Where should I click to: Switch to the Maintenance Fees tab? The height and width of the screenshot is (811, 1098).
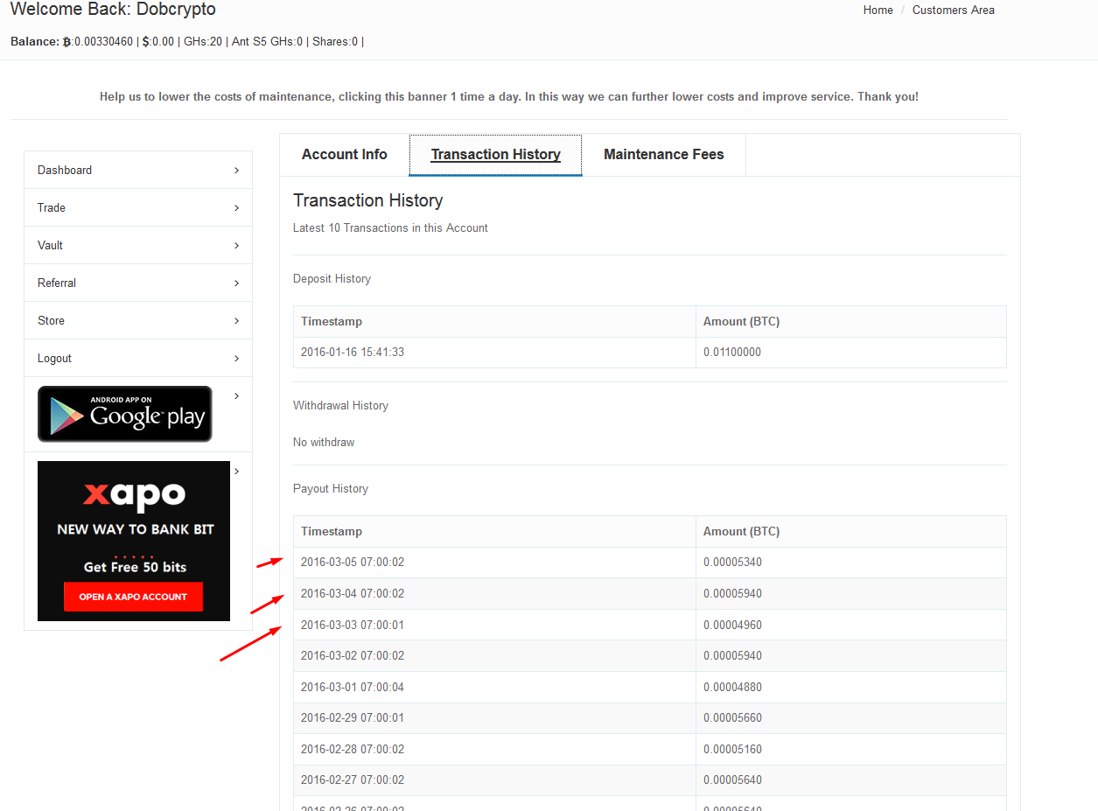tap(663, 155)
